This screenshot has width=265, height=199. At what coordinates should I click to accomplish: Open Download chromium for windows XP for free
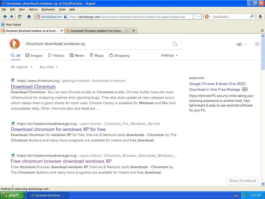pos(58,129)
